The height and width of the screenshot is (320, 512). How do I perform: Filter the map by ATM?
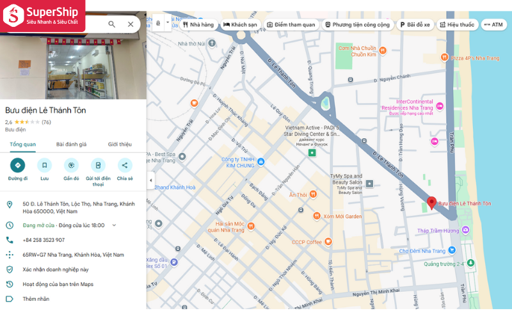tap(493, 24)
